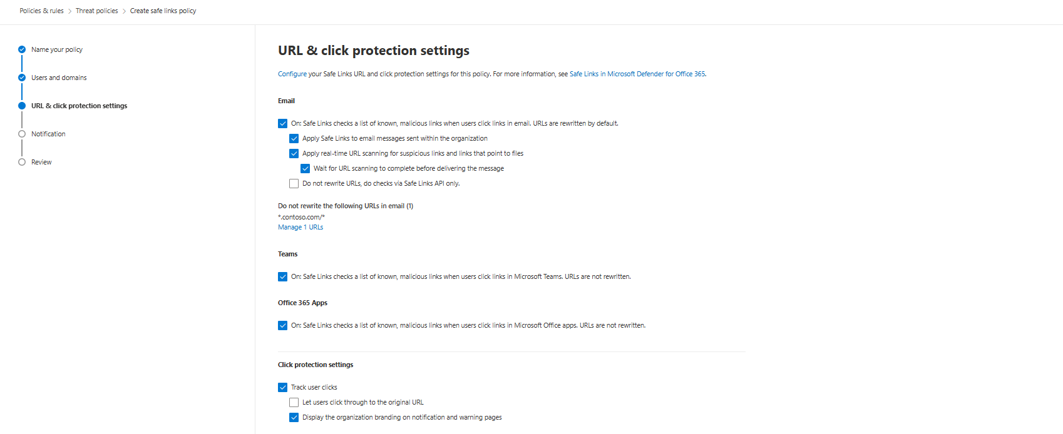
Task: Click the 'Configure' link in the description
Action: (292, 74)
